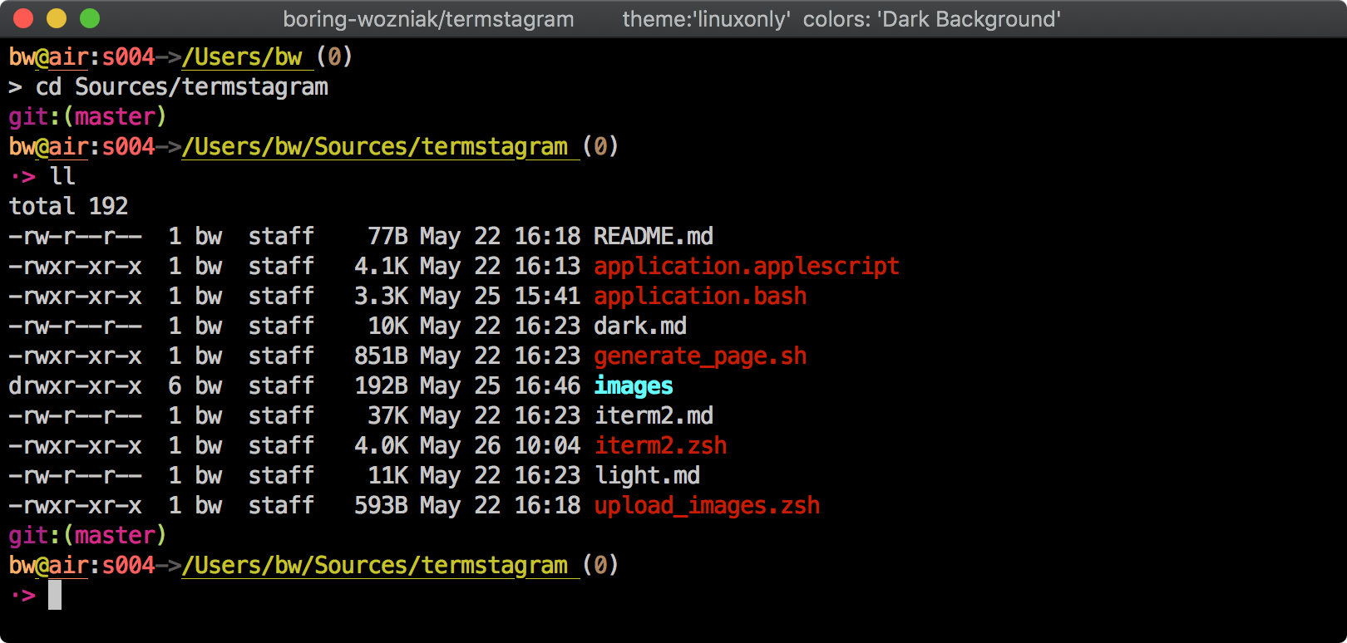Select the dark.md file entry
Image resolution: width=1347 pixels, height=643 pixels.
[639, 326]
